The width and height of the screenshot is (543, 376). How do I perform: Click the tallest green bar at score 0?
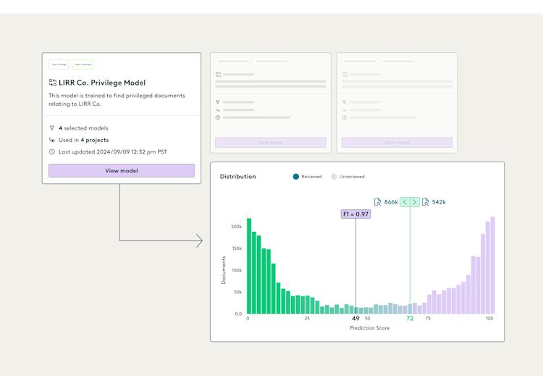point(249,266)
